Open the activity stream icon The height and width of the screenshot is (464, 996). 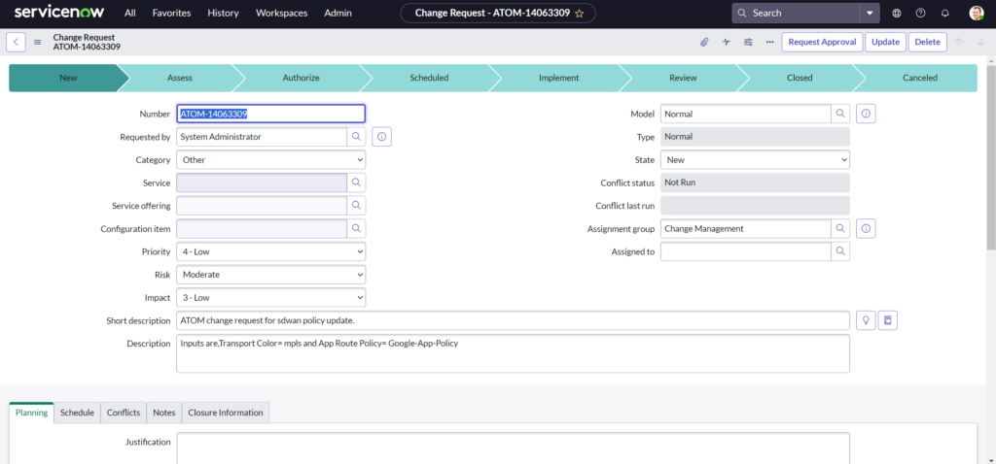pos(726,43)
